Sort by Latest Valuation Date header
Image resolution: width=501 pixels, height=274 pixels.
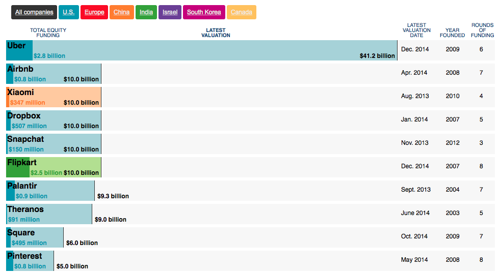(416, 30)
